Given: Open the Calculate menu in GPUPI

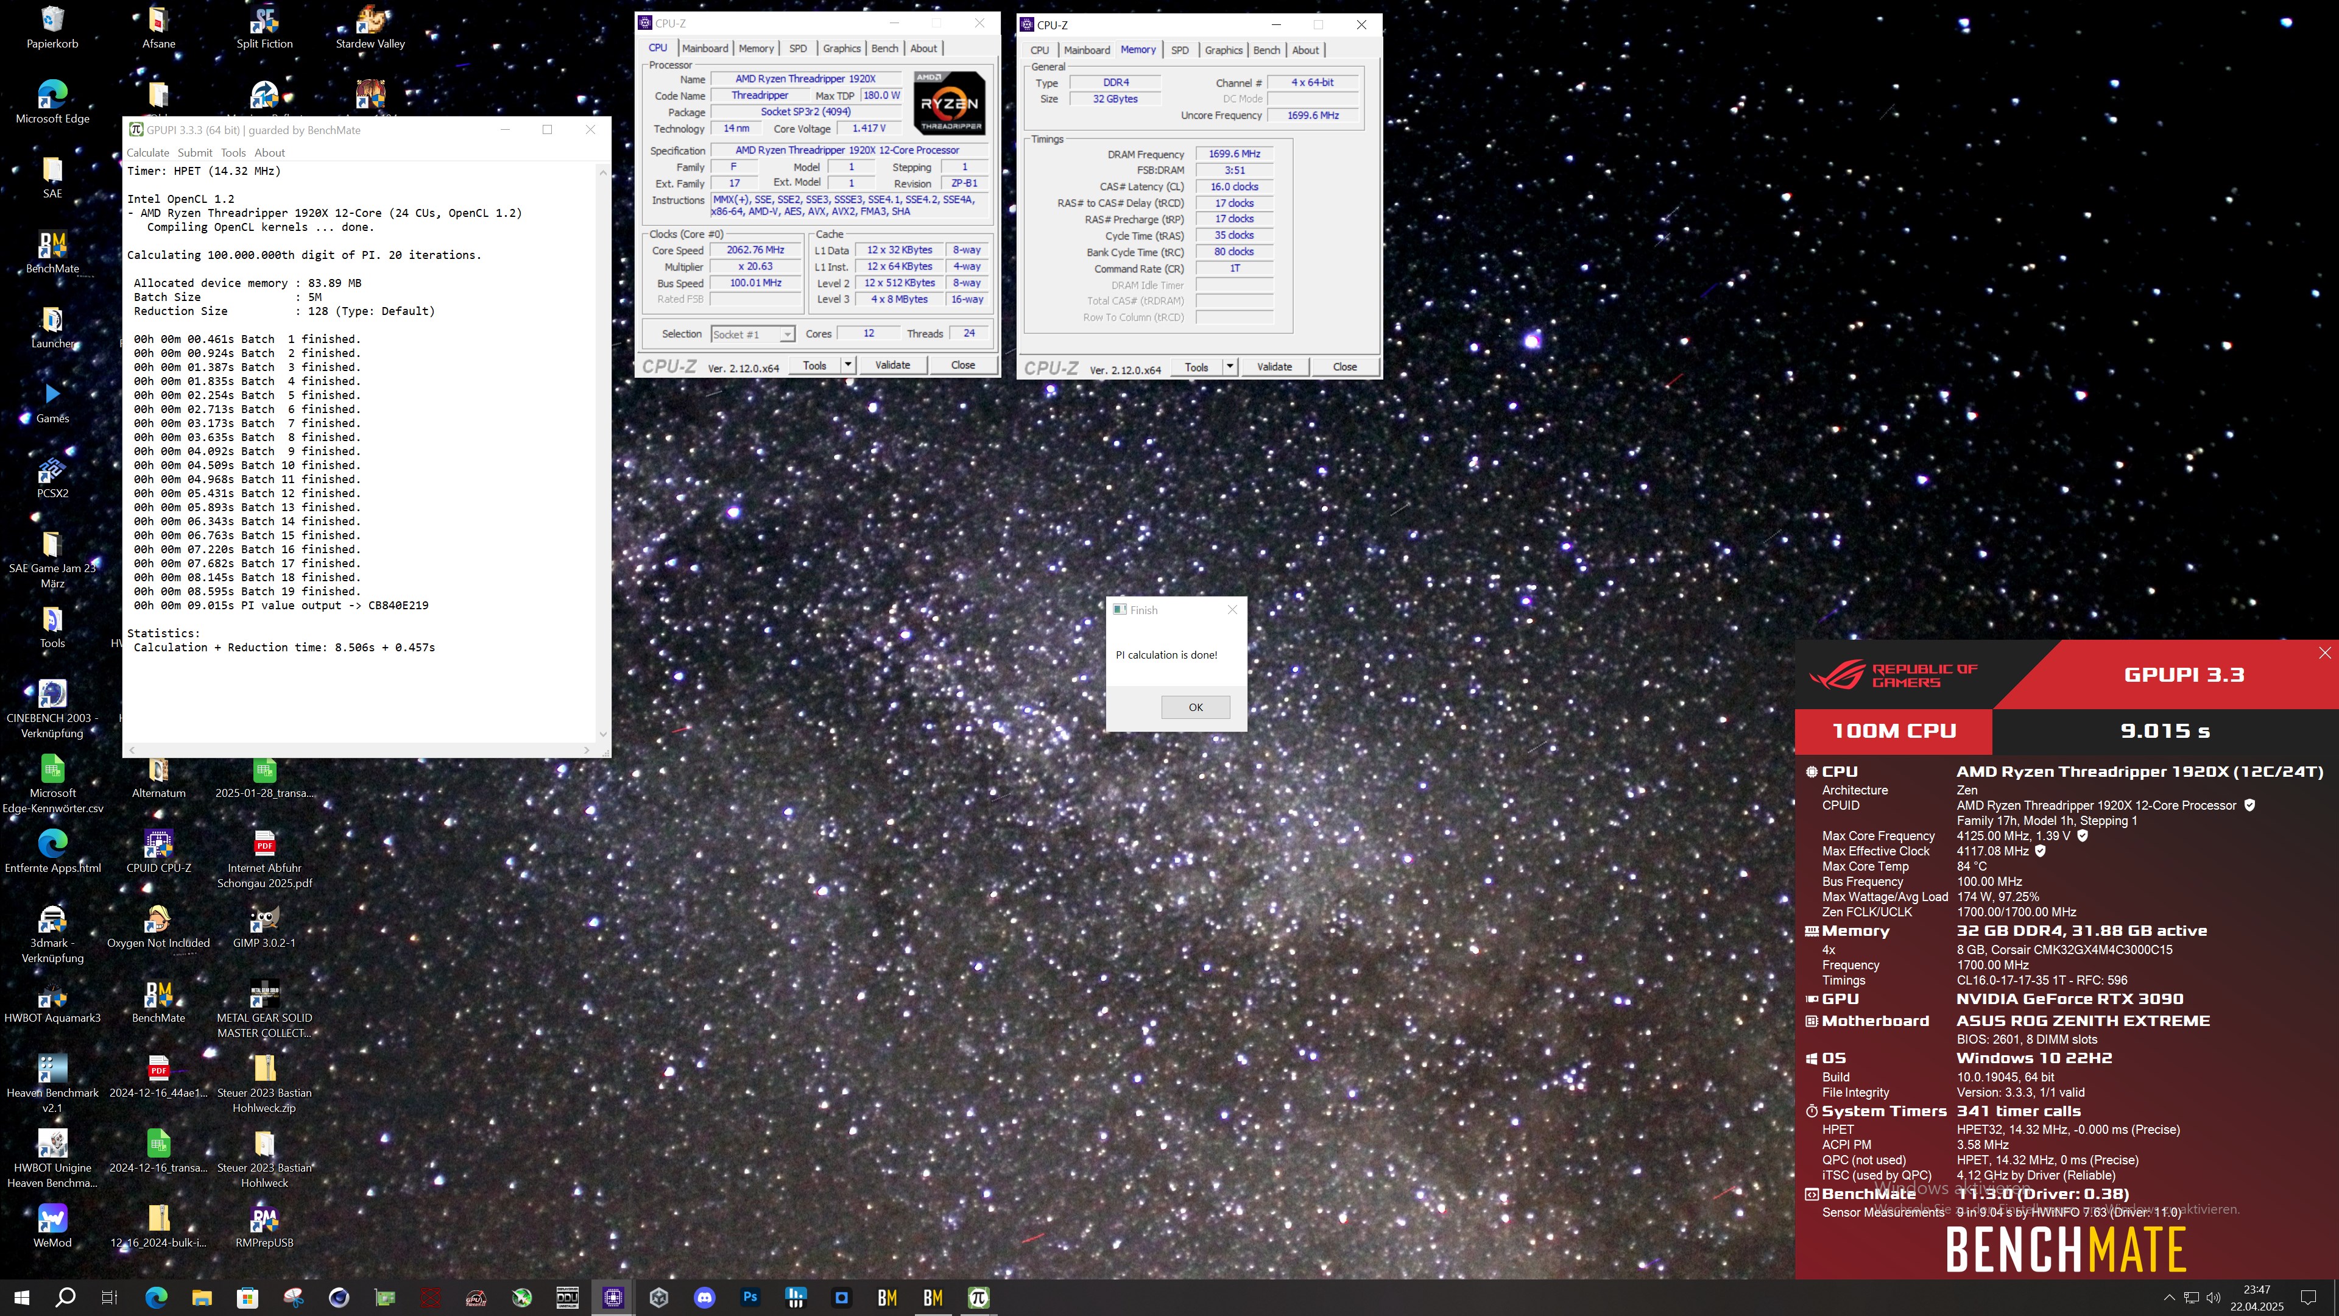Looking at the screenshot, I should 147,152.
